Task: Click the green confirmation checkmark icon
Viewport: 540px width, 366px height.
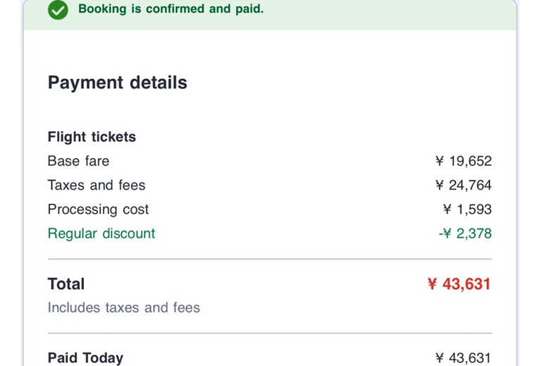Action: tap(58, 10)
